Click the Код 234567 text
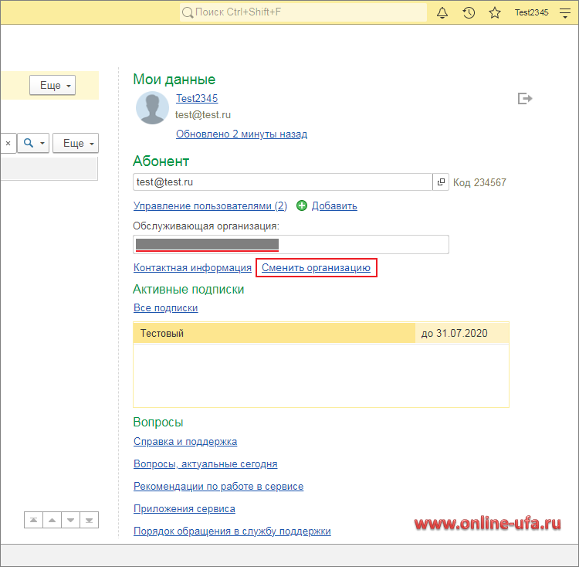This screenshot has height=567, width=579. coord(479,182)
